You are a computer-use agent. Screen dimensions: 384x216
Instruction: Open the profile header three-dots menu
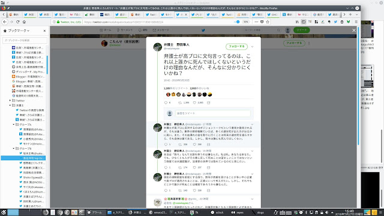[309, 43]
